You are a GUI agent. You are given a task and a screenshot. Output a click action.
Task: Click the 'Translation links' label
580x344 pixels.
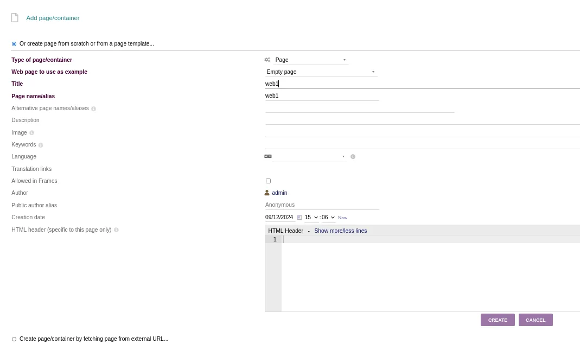(x=31, y=169)
